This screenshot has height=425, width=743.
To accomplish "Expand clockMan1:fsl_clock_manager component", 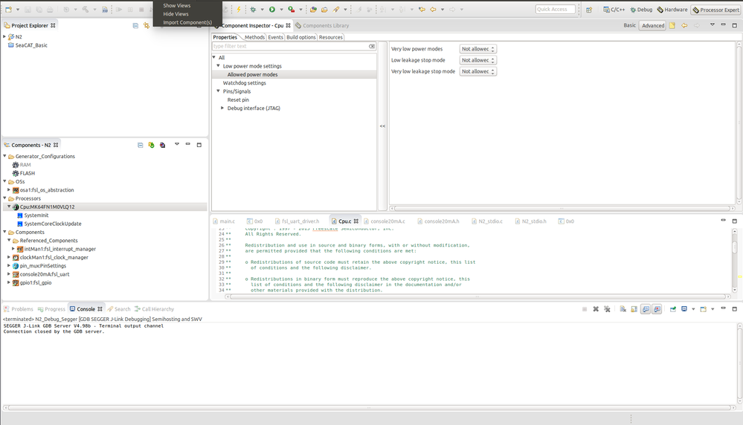I will 8,258.
